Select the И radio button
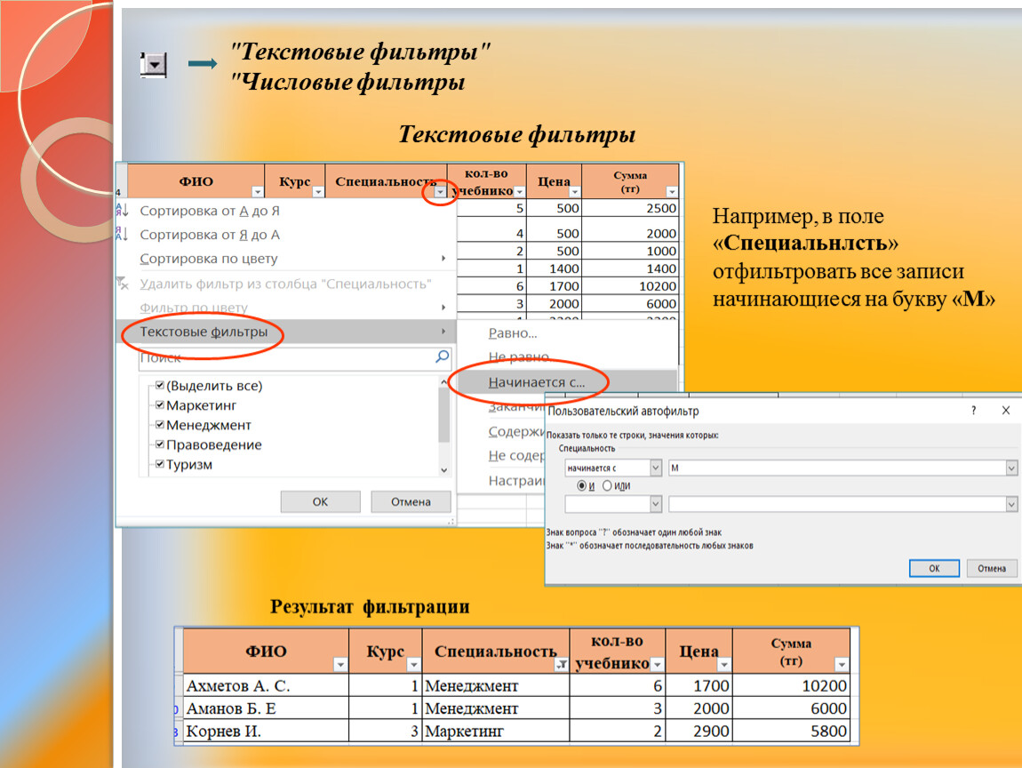Viewport: 1022px width, 768px height. pyautogui.click(x=581, y=485)
